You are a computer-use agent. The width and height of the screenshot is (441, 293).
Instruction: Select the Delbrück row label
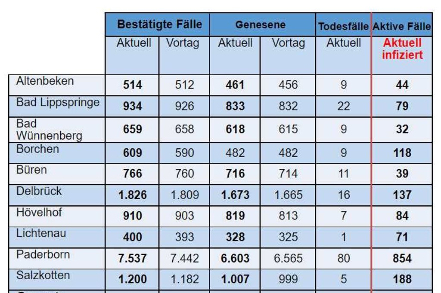point(39,191)
